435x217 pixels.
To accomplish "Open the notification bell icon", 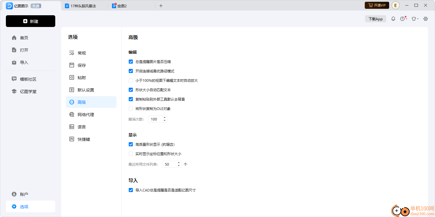I will coord(393,19).
